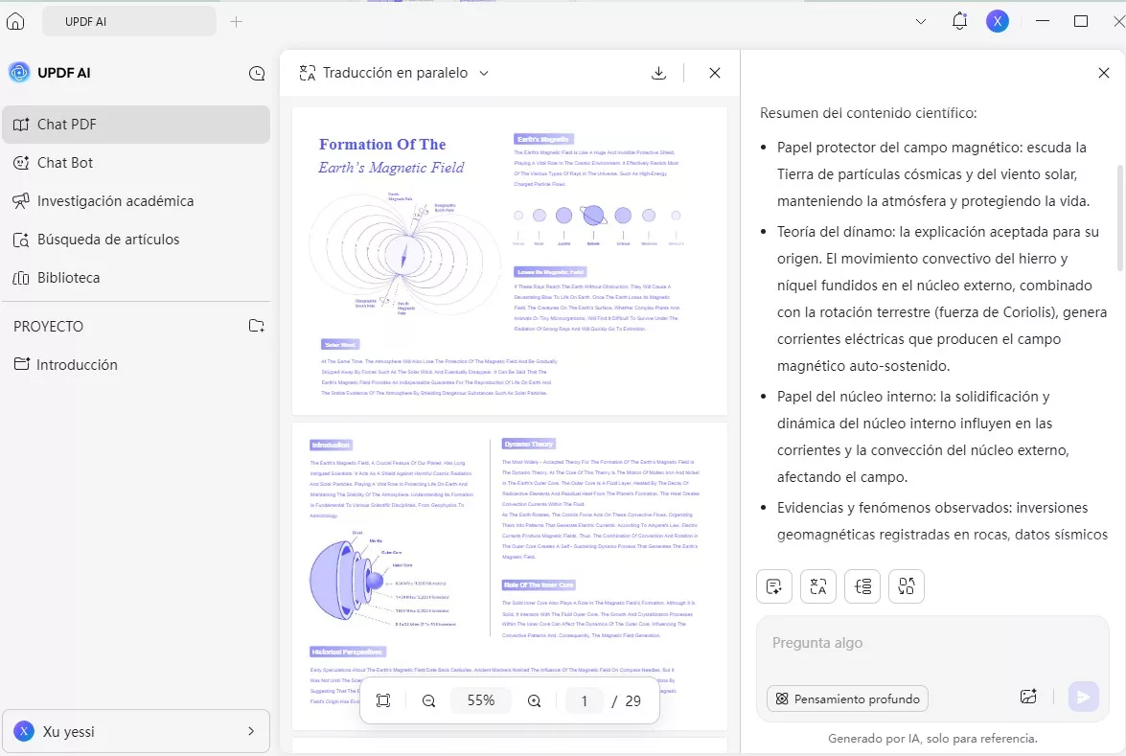Image resolution: width=1126 pixels, height=756 pixels.
Task: Click the convert quick-action icon
Action: pos(907,586)
